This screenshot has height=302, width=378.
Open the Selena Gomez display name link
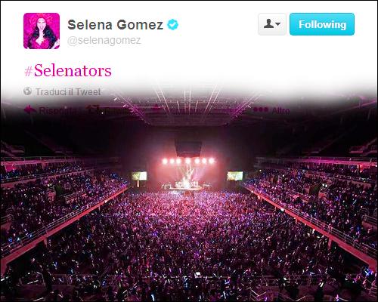(x=116, y=25)
